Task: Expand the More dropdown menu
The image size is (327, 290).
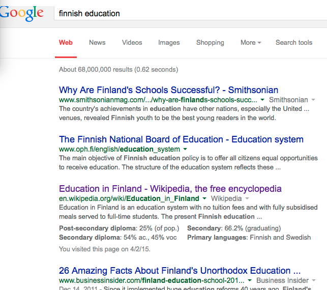Action: 251,43
